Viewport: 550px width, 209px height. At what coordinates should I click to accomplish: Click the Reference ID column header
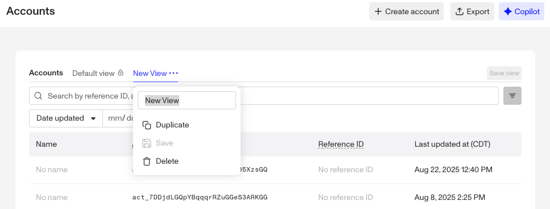tap(341, 144)
